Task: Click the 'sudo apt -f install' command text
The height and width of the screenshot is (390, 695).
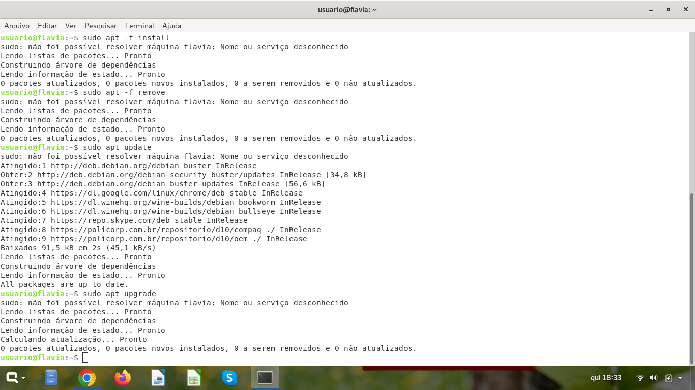Action: pos(126,38)
